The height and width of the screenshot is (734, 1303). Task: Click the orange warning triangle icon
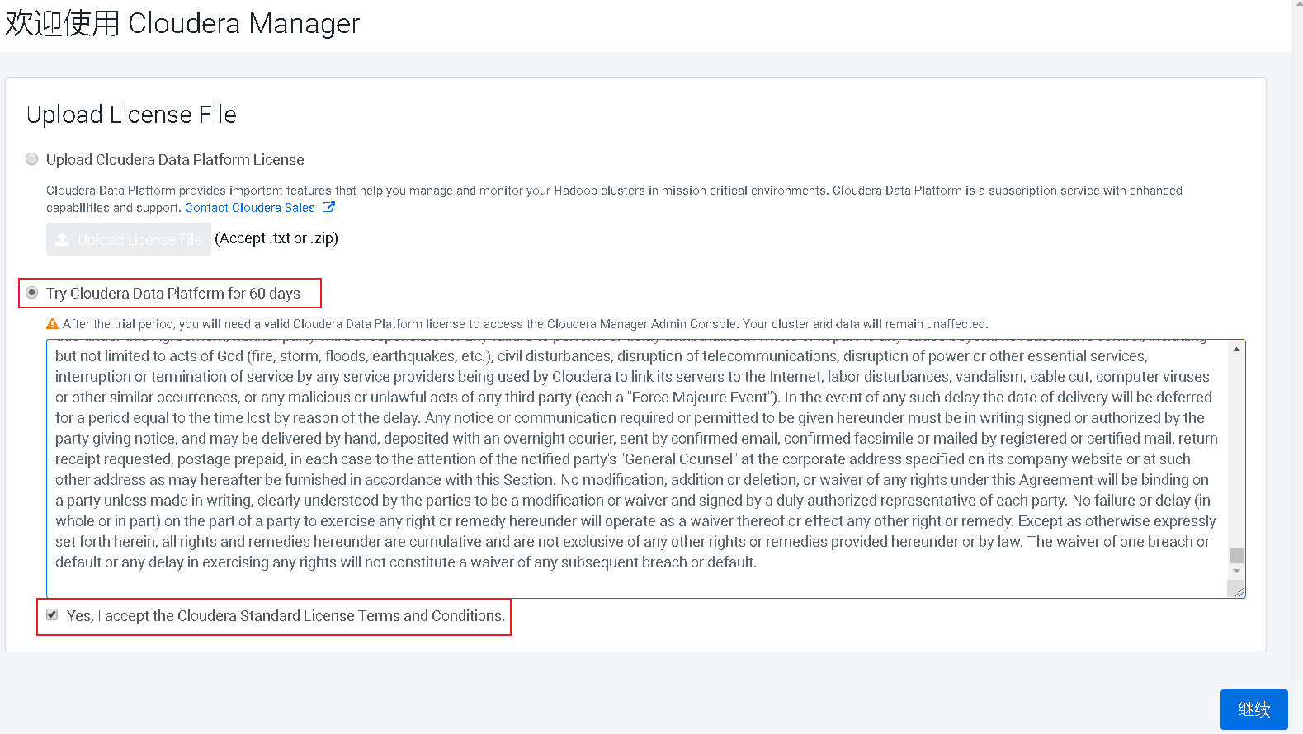53,324
